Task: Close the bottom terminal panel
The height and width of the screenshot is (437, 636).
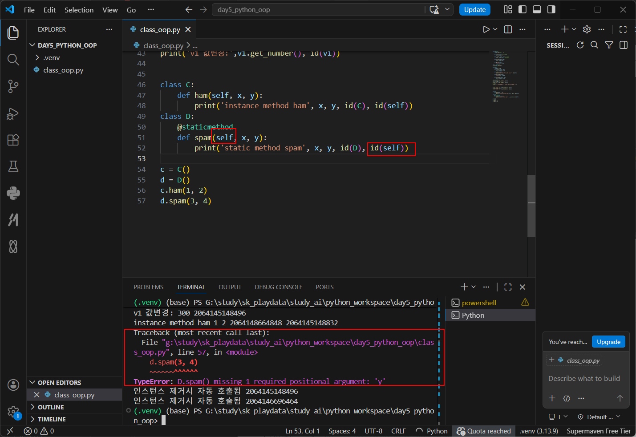Action: pyautogui.click(x=523, y=287)
